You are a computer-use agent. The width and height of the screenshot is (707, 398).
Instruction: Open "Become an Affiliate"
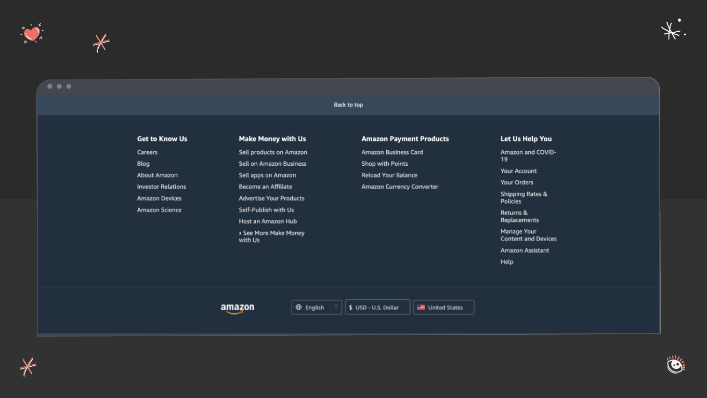click(x=265, y=187)
